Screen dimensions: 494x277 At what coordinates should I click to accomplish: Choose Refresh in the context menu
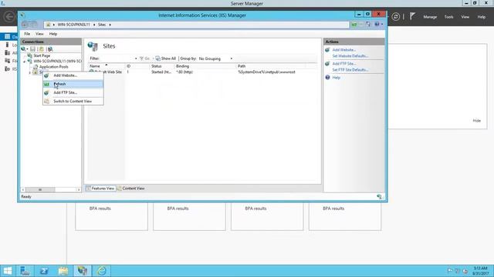[73, 84]
